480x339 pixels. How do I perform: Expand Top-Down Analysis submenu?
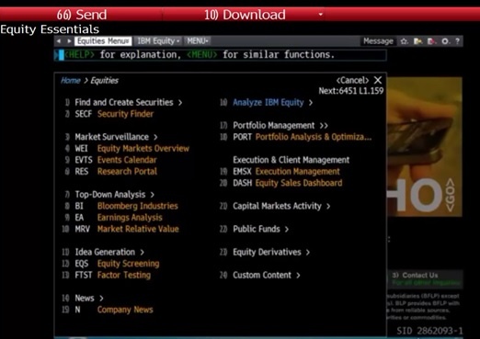115,195
